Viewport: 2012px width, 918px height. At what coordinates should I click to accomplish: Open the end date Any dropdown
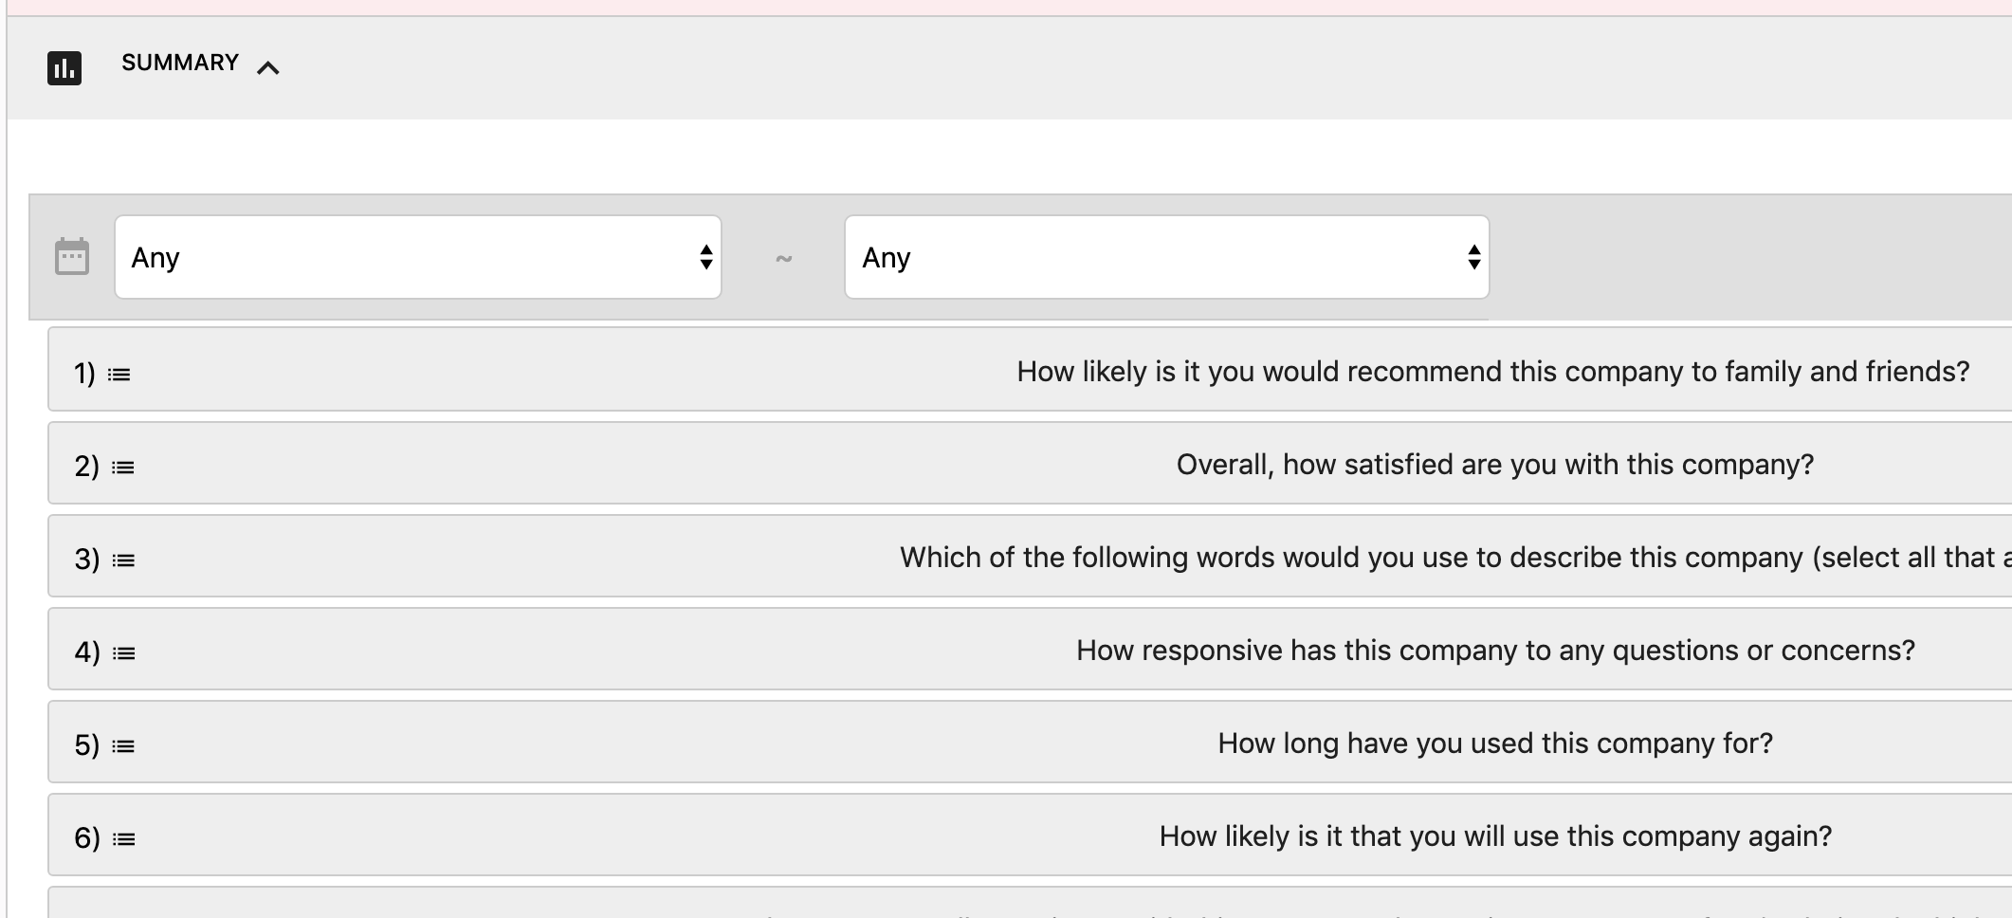click(1166, 257)
